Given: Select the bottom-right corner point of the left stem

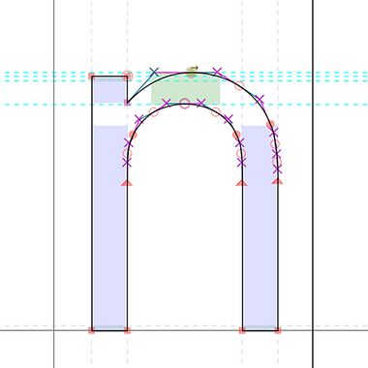Looking at the screenshot, I should pyautogui.click(x=127, y=330).
